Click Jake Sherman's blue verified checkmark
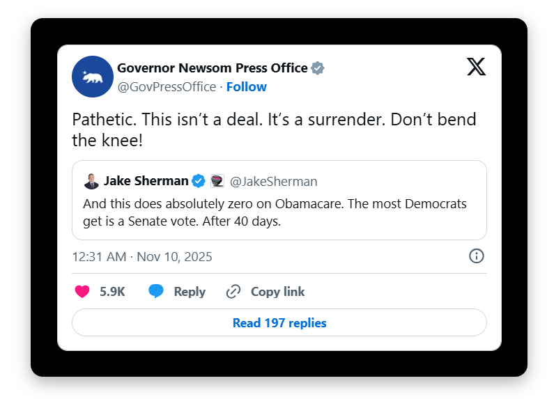The width and height of the screenshot is (547, 399). point(199,181)
